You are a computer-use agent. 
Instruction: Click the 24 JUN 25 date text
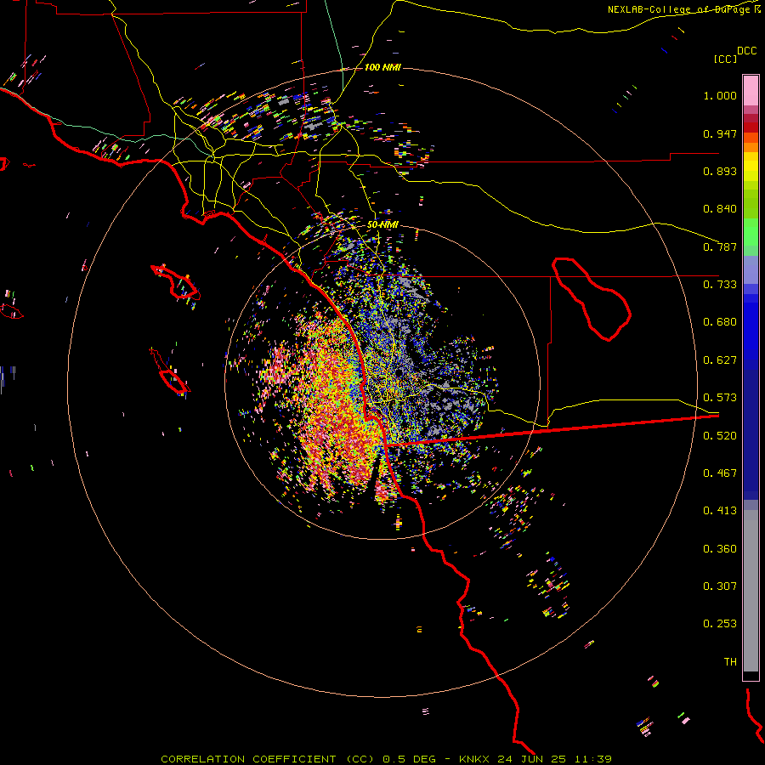(x=532, y=759)
